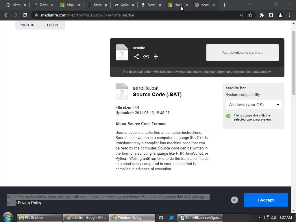
Task: Click the 'About Source Code Formats' heading
Action: click(141, 124)
